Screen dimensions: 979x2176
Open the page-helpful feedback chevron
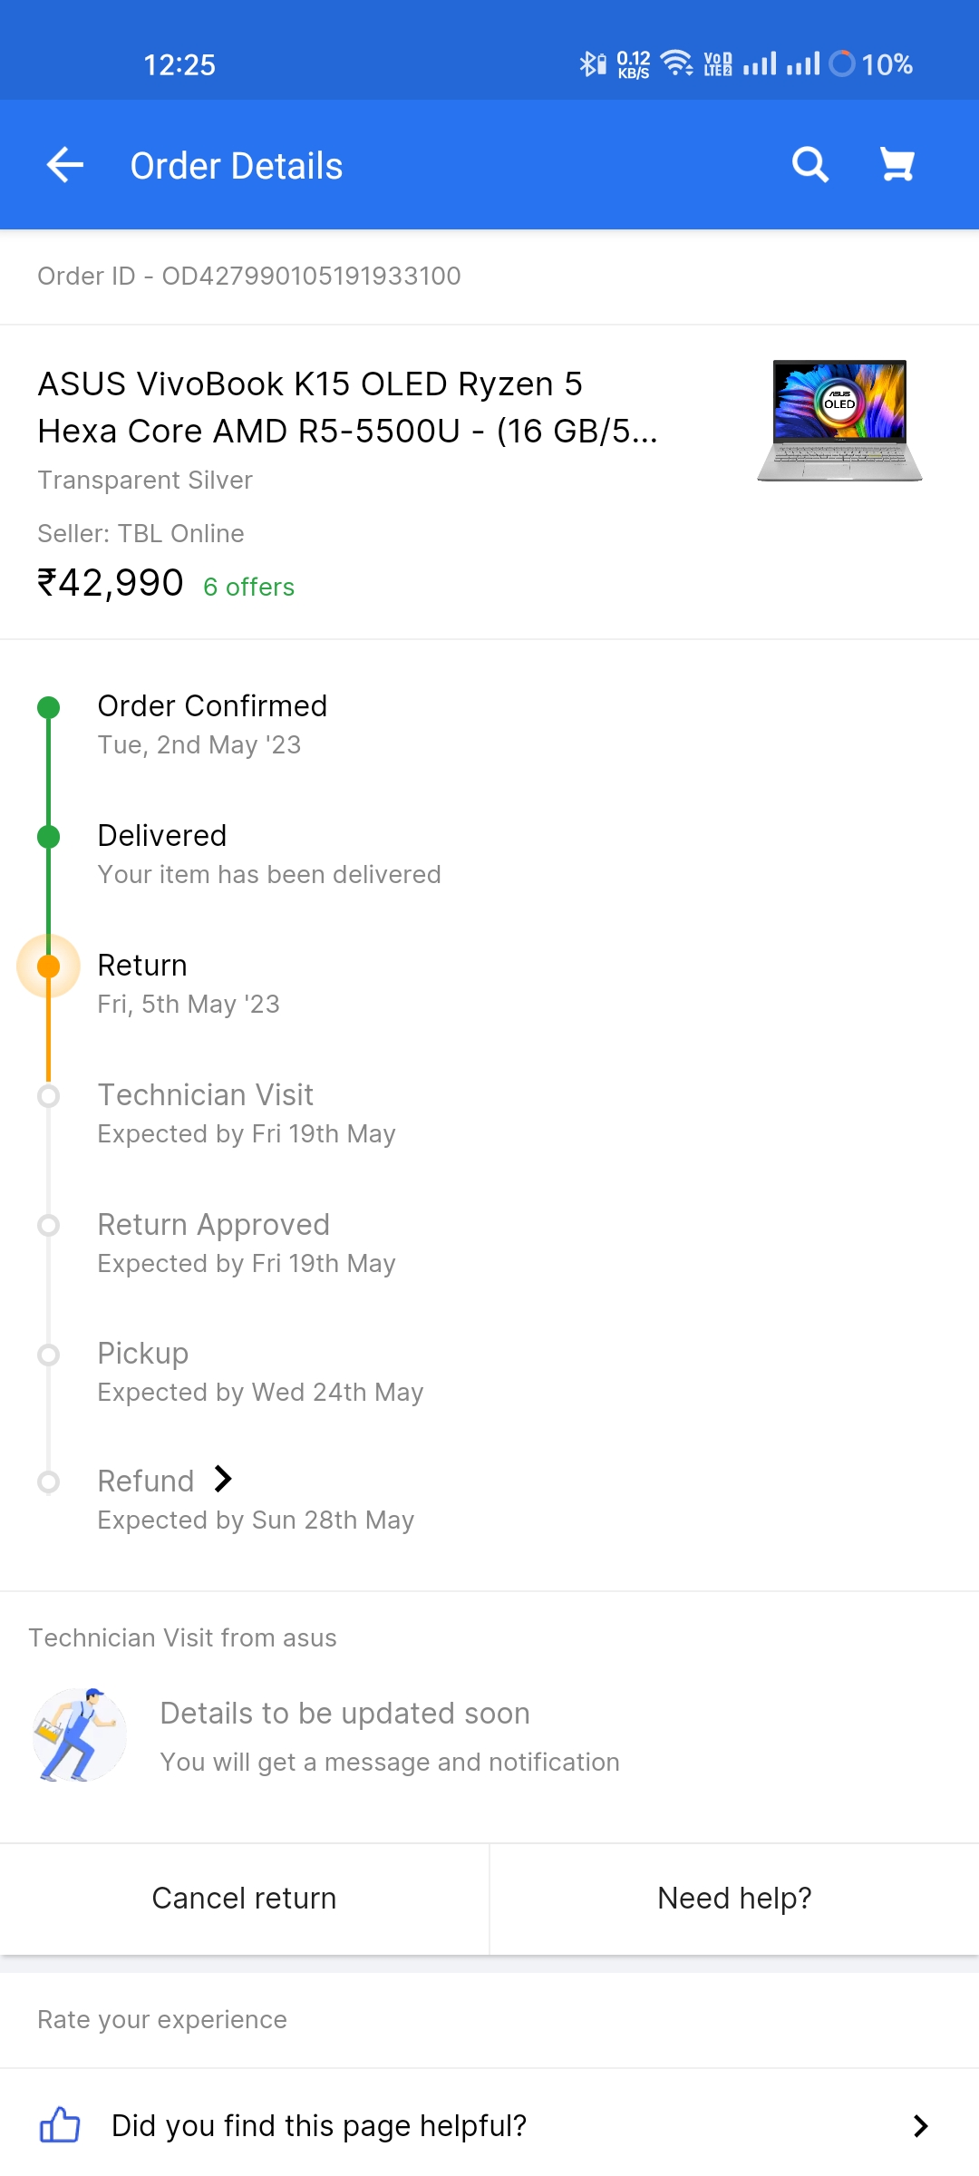coord(920,2125)
